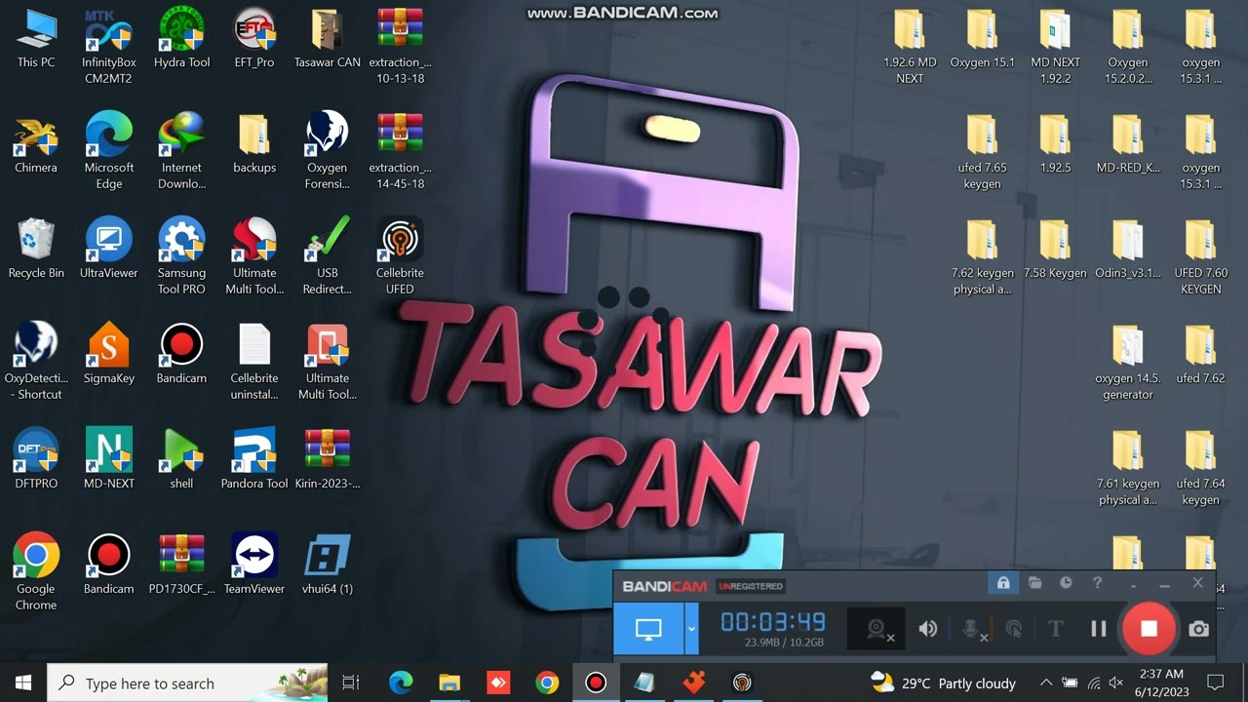1248x702 pixels.
Task: Select the InfinityBox CM2MT2 shortcut
Action: 108,46
